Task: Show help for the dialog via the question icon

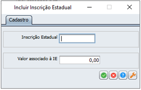Action: click(123, 75)
